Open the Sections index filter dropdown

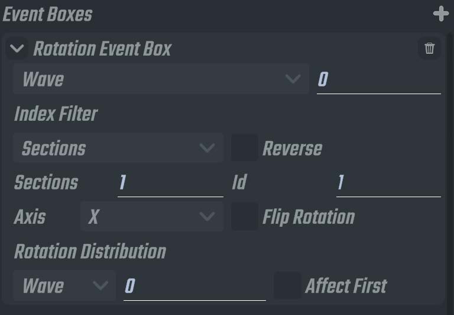tap(118, 147)
